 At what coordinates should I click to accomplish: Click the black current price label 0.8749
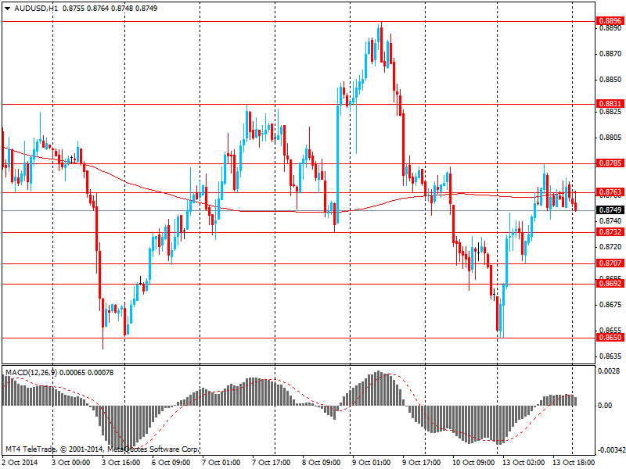(x=610, y=210)
